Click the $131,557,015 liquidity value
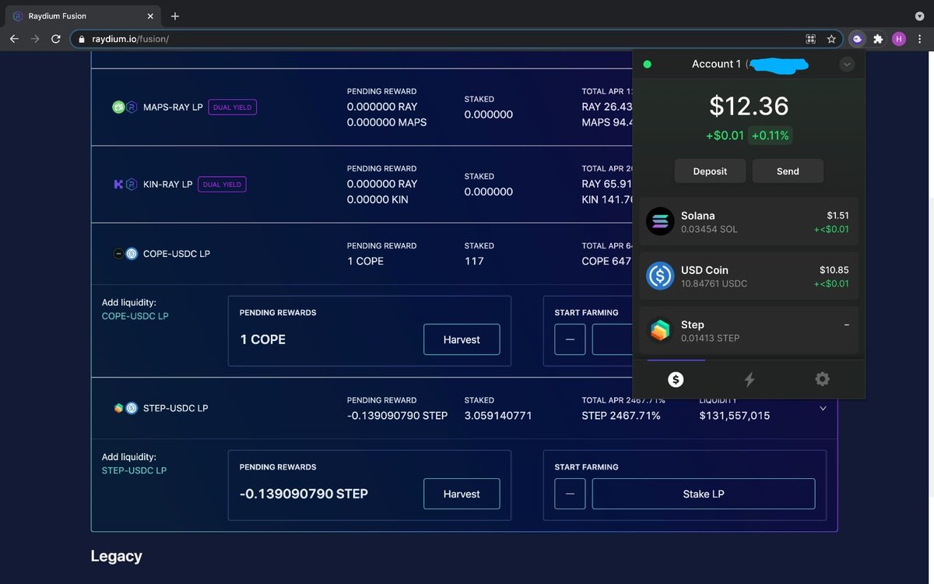Viewport: 934px width, 584px height. coord(735,416)
